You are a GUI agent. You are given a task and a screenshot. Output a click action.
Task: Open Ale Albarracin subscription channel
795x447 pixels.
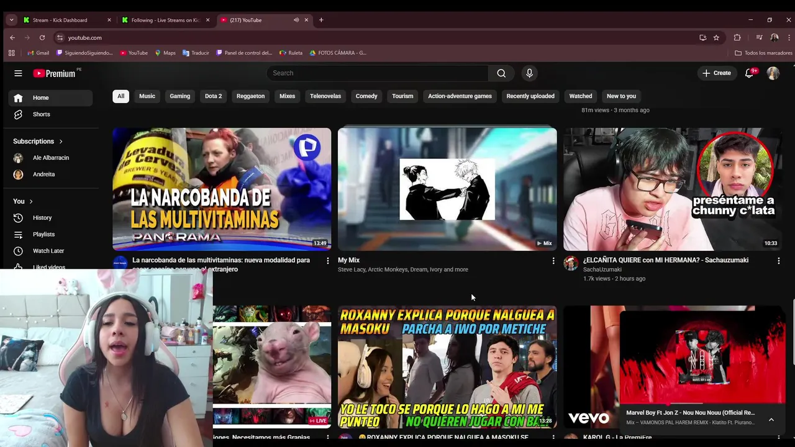point(50,158)
